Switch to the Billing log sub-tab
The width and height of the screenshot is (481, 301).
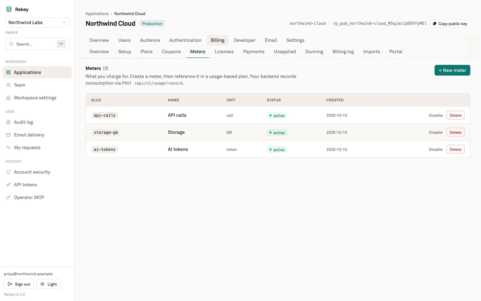[x=343, y=52]
